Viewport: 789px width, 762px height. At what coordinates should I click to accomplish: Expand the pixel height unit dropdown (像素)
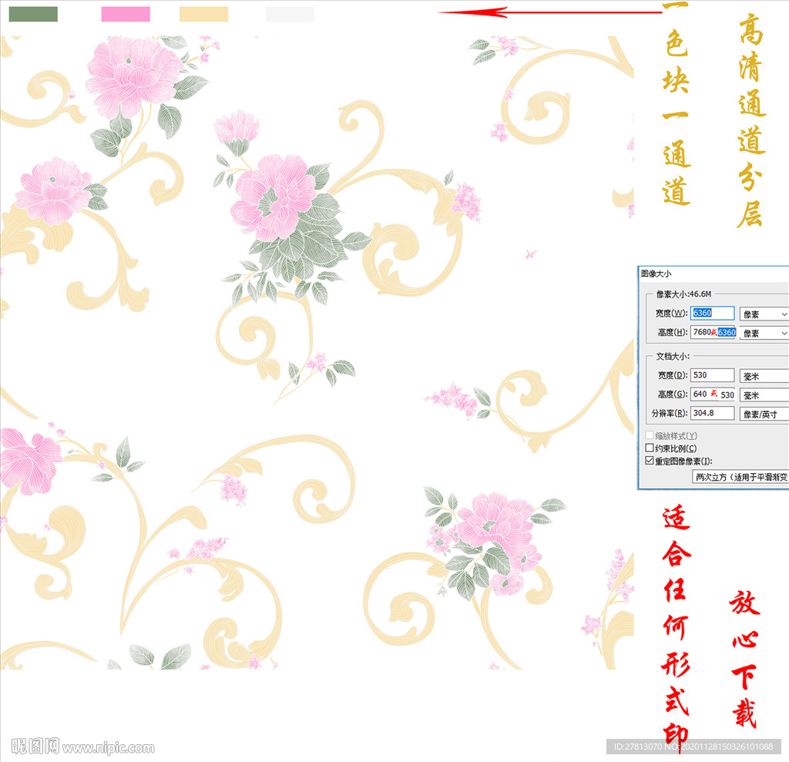coord(764,333)
